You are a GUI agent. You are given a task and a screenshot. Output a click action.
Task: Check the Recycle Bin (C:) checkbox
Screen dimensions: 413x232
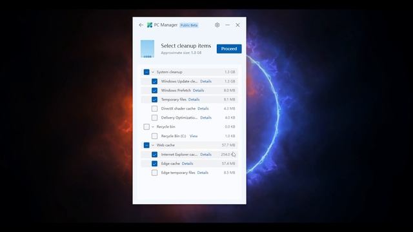tap(155, 136)
